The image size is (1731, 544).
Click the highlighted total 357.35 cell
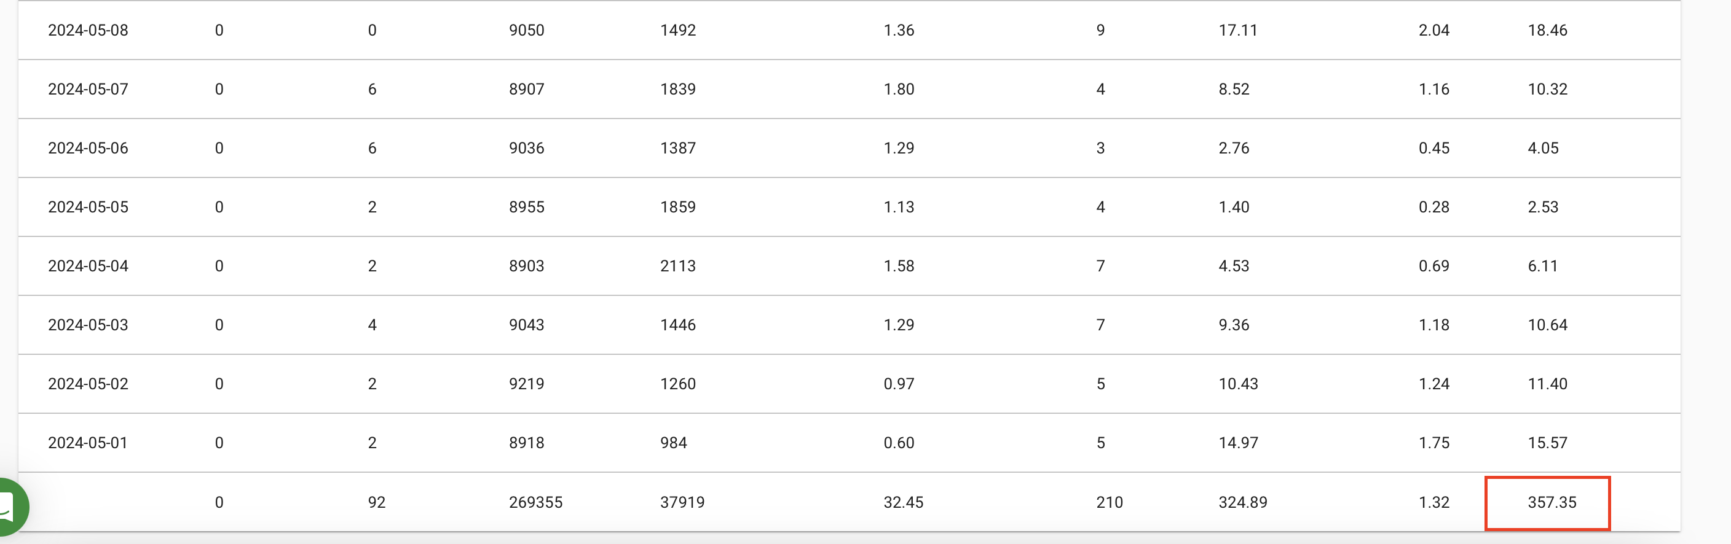coord(1547,503)
